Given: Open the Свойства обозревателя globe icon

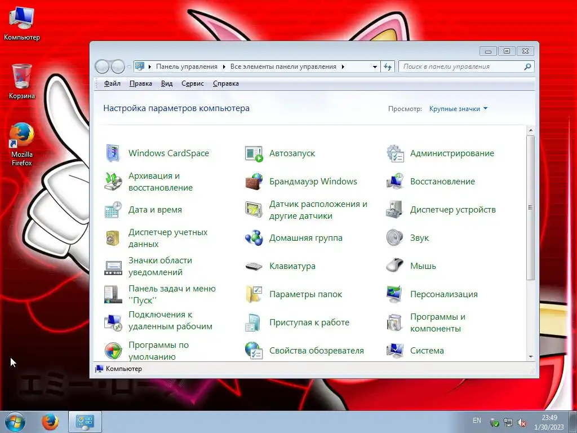Looking at the screenshot, I should (x=254, y=351).
